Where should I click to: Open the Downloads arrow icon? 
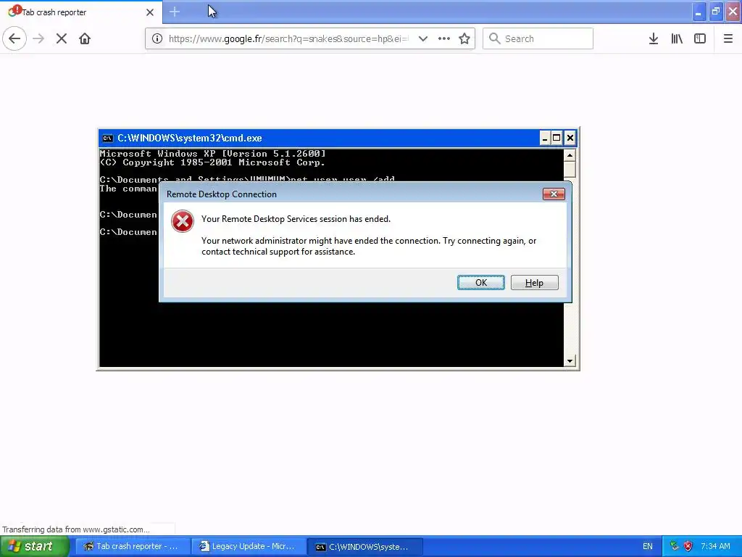pos(654,38)
